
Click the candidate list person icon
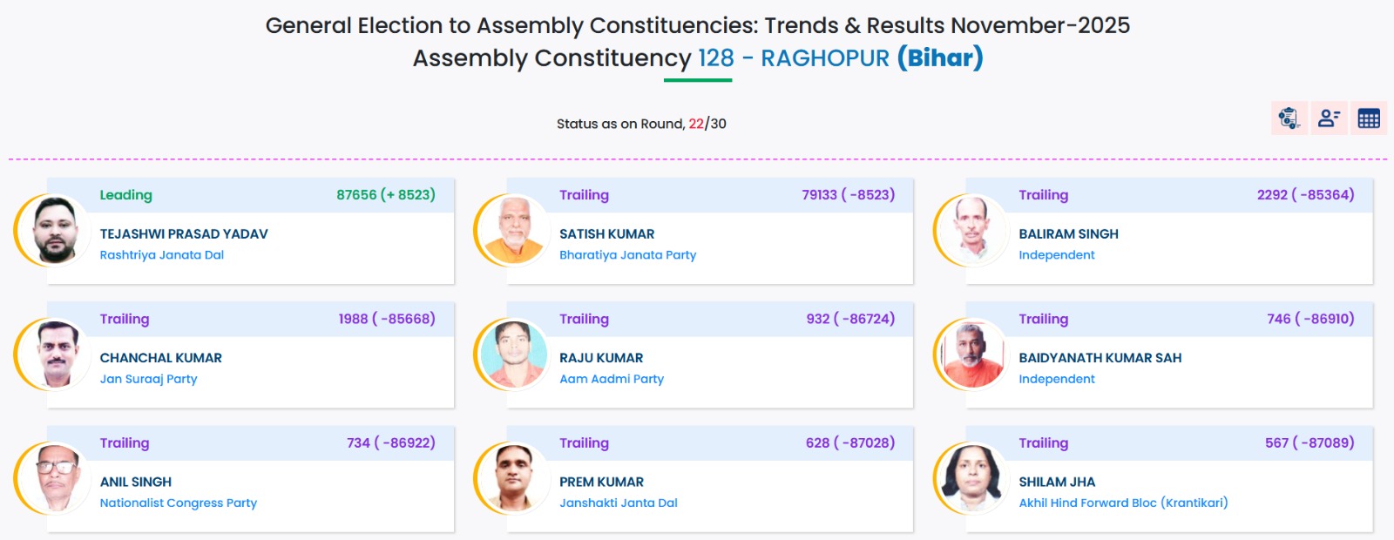(1329, 118)
